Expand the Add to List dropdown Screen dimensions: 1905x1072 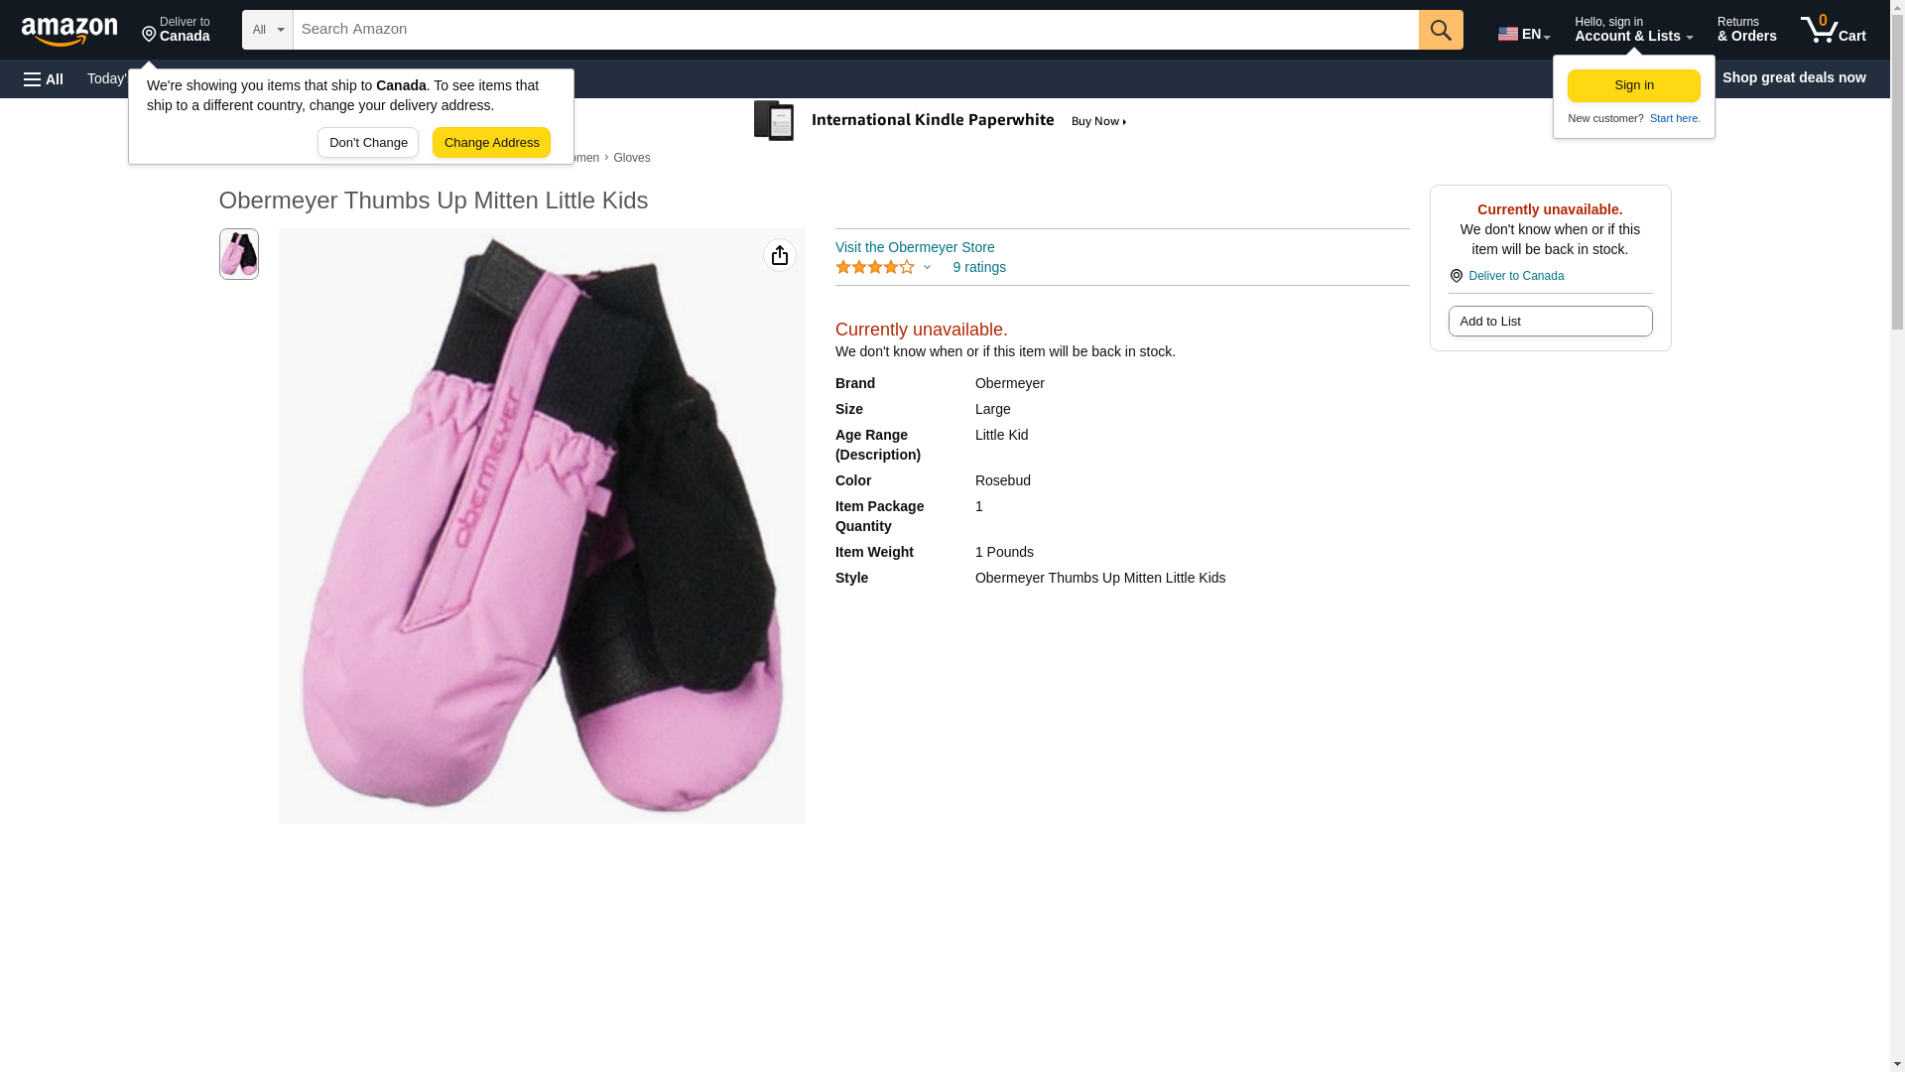point(1550,322)
